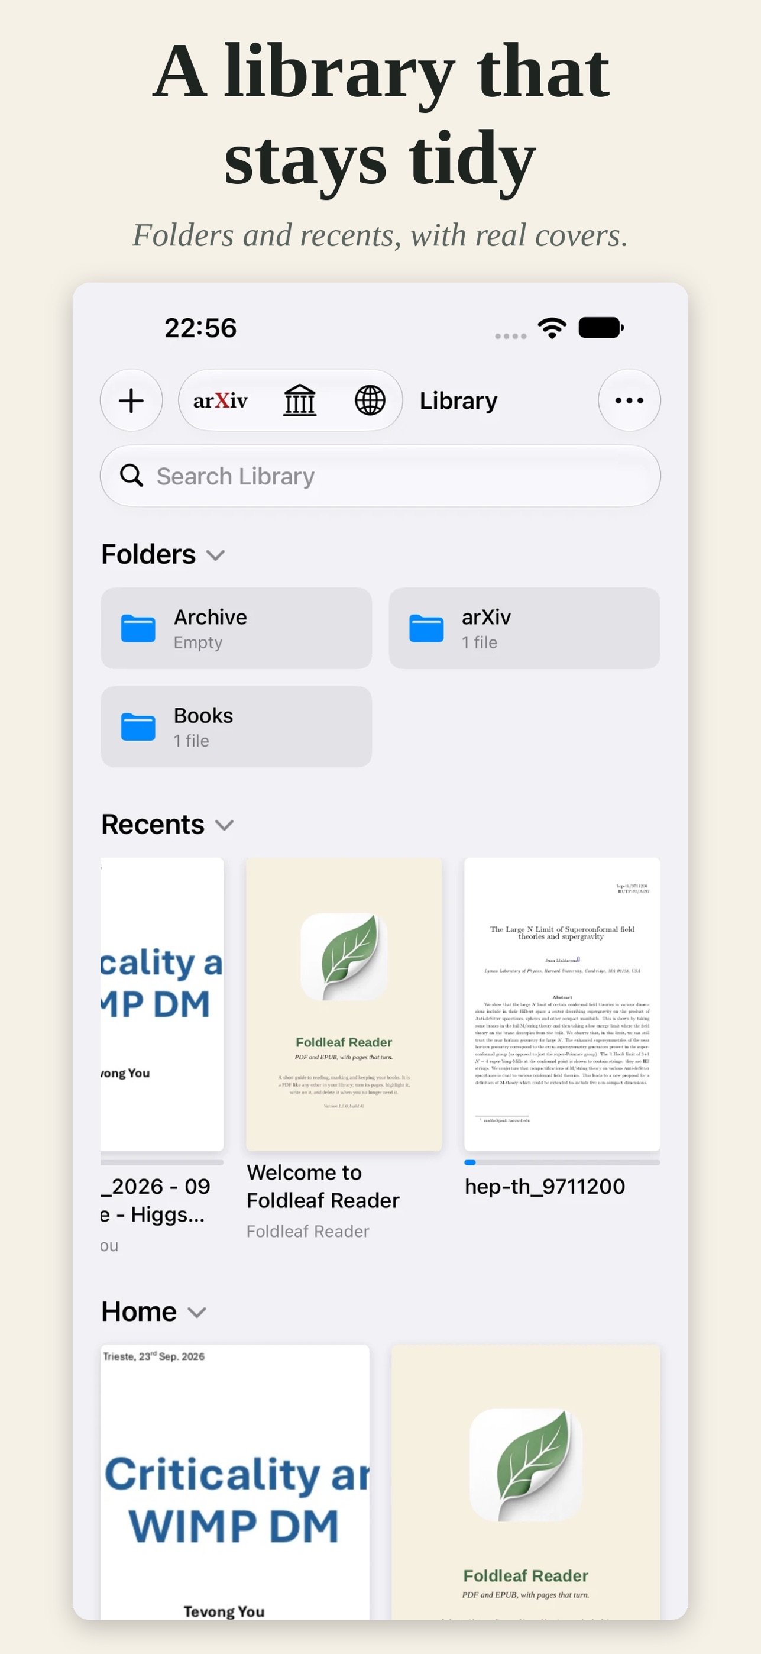Click the arXiv folder icon

(427, 629)
